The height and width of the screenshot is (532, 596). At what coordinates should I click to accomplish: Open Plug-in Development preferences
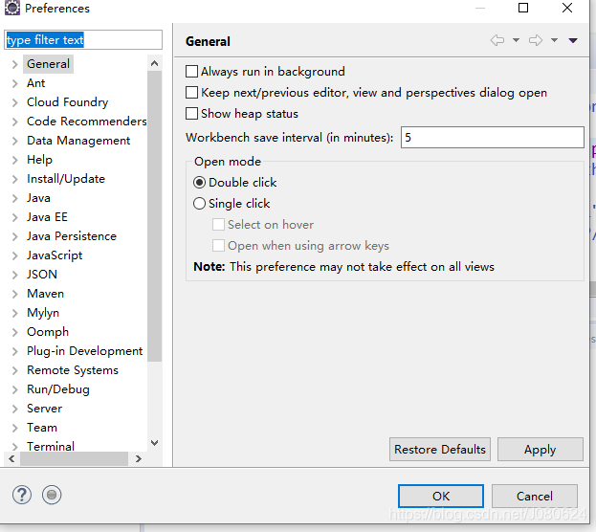point(84,351)
